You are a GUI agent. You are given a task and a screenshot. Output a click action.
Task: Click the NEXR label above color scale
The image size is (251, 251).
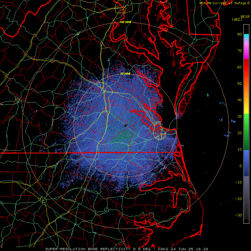click(x=245, y=17)
